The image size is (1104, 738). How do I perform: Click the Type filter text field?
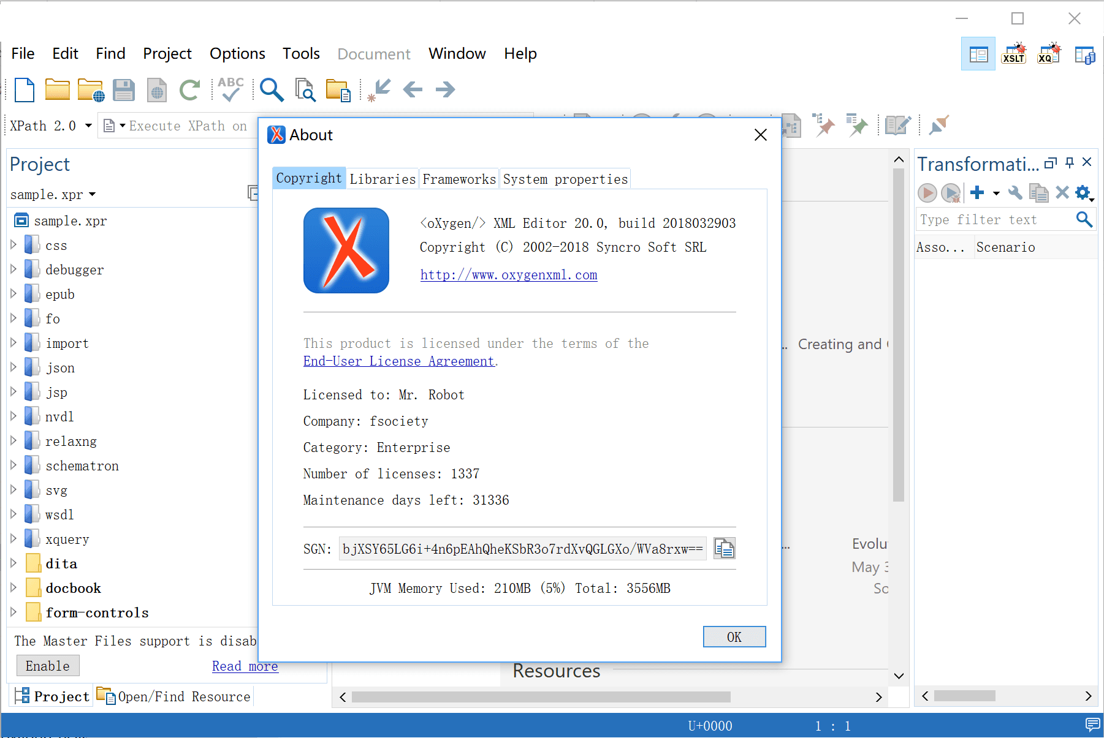(x=995, y=220)
